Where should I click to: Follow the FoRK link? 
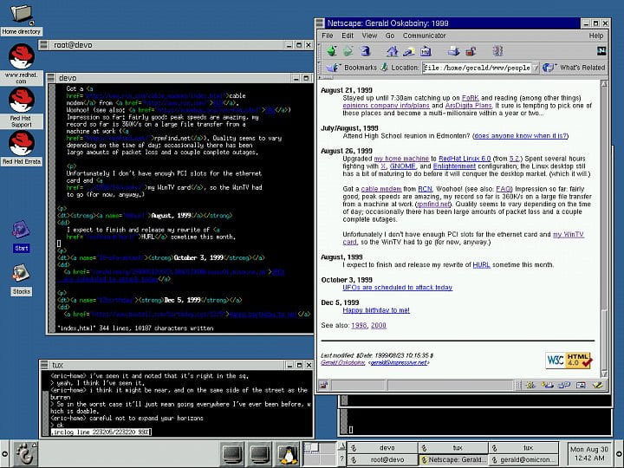[x=470, y=98]
